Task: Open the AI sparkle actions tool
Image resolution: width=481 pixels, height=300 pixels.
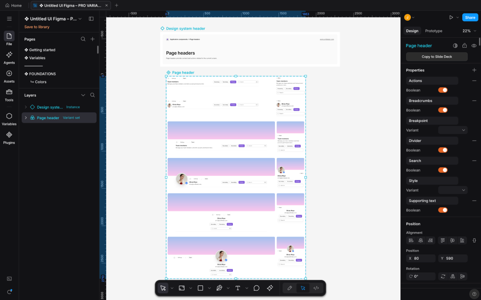Action: click(270, 288)
